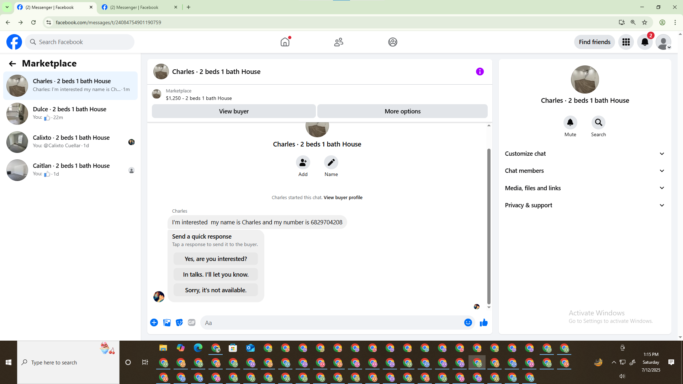Open the emoji picker in message box
This screenshot has width=683, height=384.
468,323
